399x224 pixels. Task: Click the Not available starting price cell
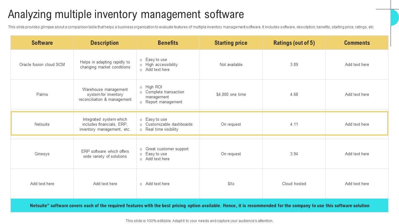coord(231,65)
